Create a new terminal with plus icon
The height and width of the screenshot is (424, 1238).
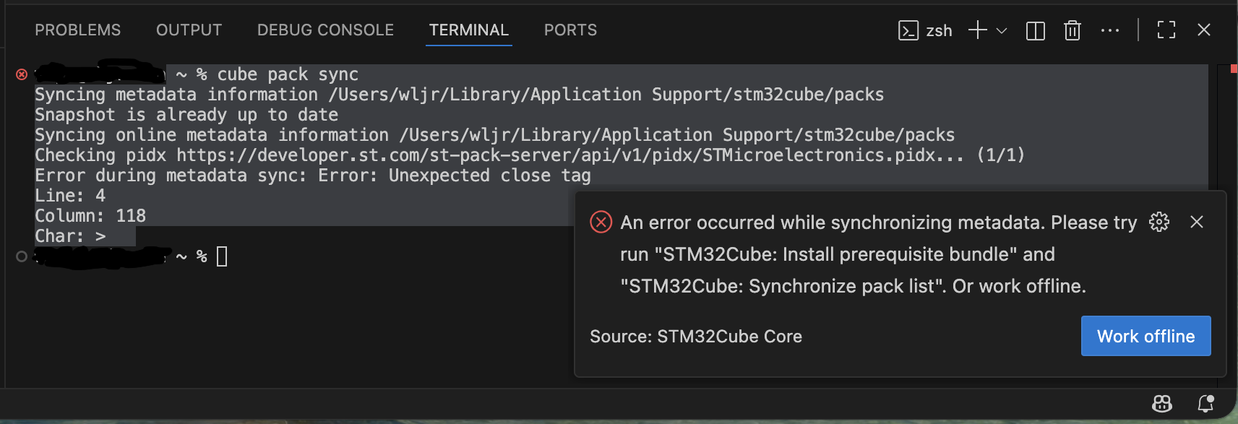977,30
